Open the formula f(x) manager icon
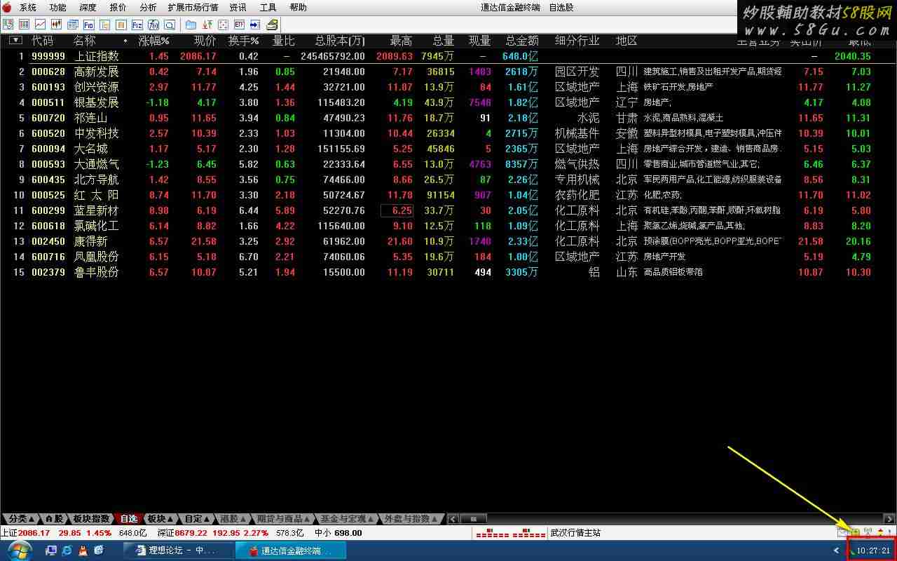 point(153,25)
